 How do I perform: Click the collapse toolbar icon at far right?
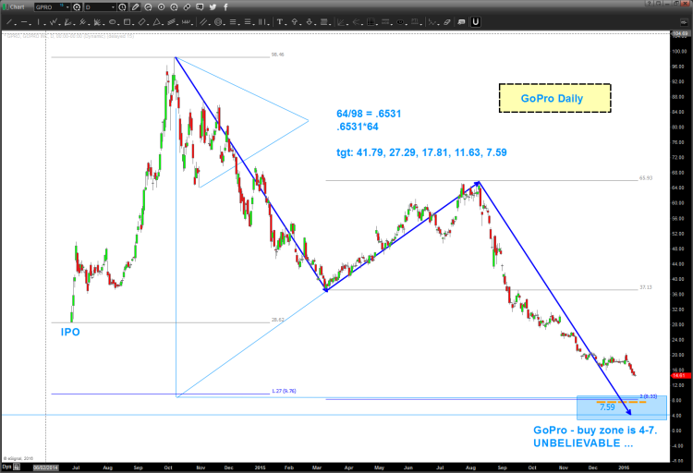[x=684, y=22]
